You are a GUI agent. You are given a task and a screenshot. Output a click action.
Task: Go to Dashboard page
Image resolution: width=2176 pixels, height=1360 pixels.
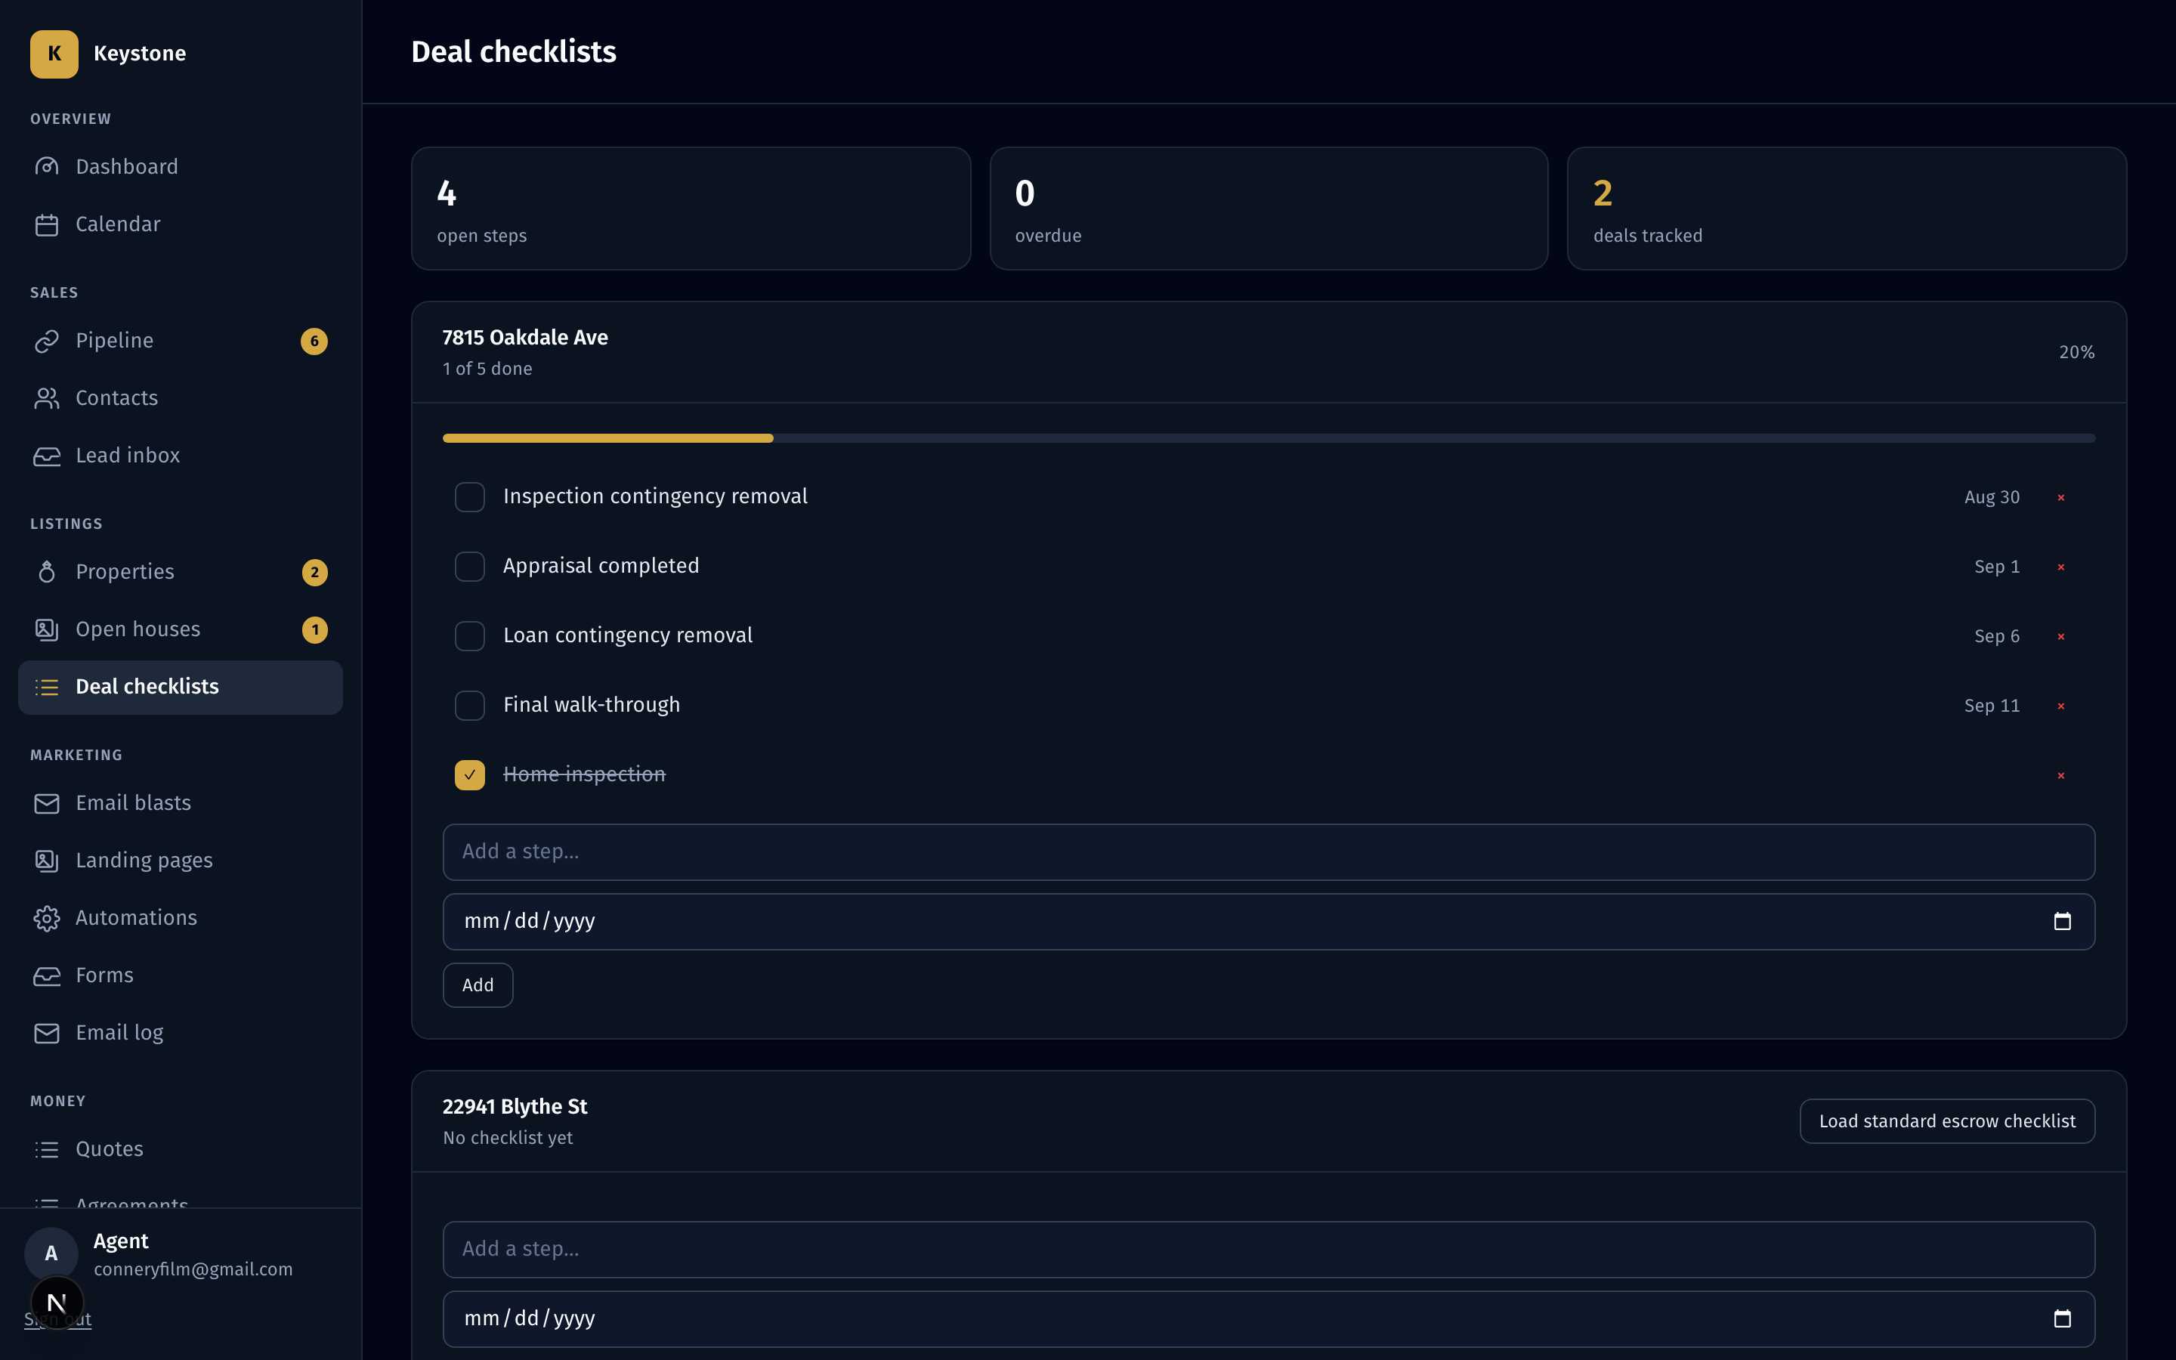point(180,166)
